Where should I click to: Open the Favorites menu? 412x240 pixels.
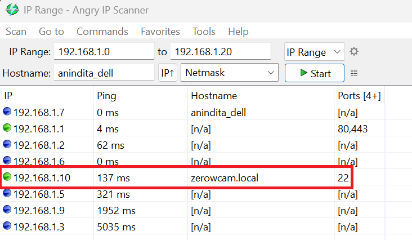coord(160,32)
